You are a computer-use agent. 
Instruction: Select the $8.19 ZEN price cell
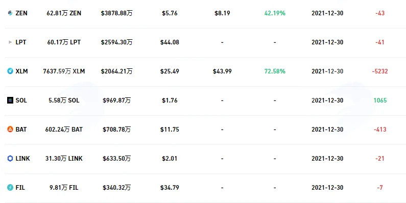(x=222, y=13)
